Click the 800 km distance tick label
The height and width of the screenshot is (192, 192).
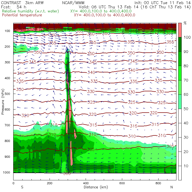[158, 183]
